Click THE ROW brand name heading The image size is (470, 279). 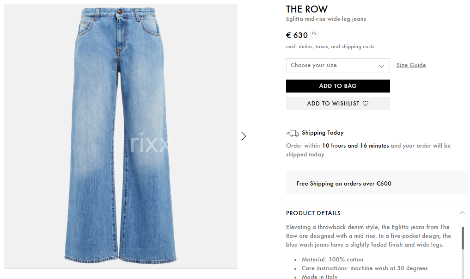[x=307, y=9]
